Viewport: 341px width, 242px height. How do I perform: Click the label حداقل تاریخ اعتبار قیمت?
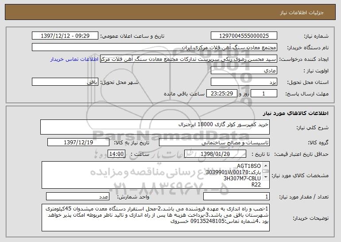[302, 155]
